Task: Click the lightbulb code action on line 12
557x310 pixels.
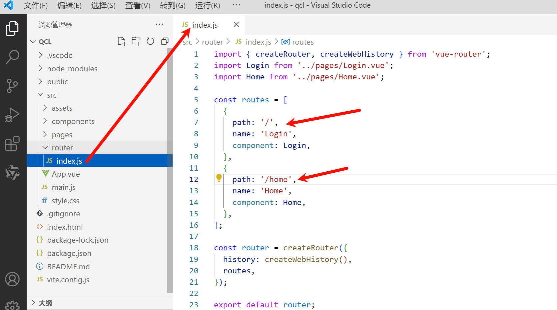Action: click(x=219, y=178)
